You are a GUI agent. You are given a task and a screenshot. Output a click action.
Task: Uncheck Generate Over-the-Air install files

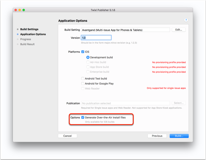83,117
